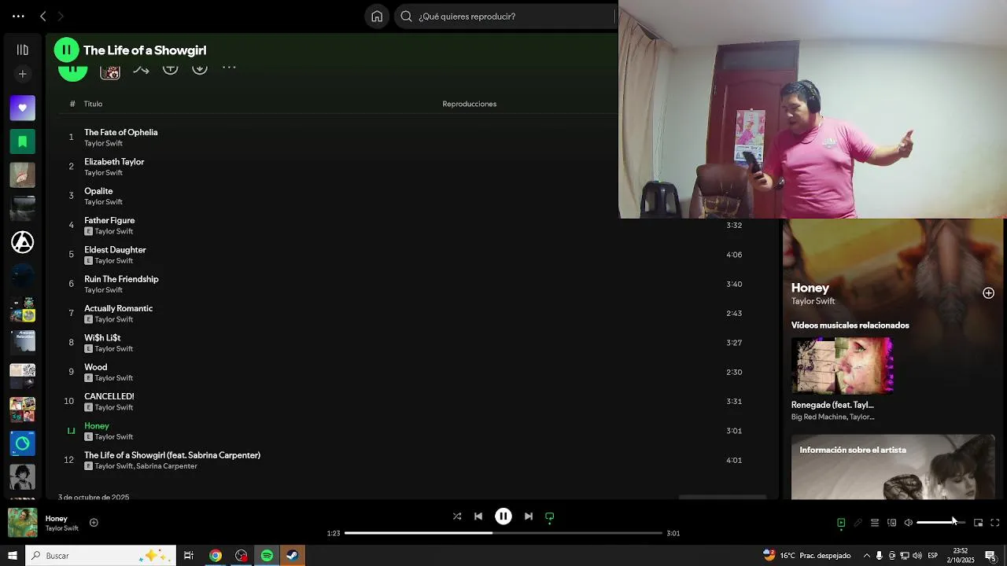The height and width of the screenshot is (566, 1007).
Task: Go back with the left arrow
Action: click(x=43, y=16)
